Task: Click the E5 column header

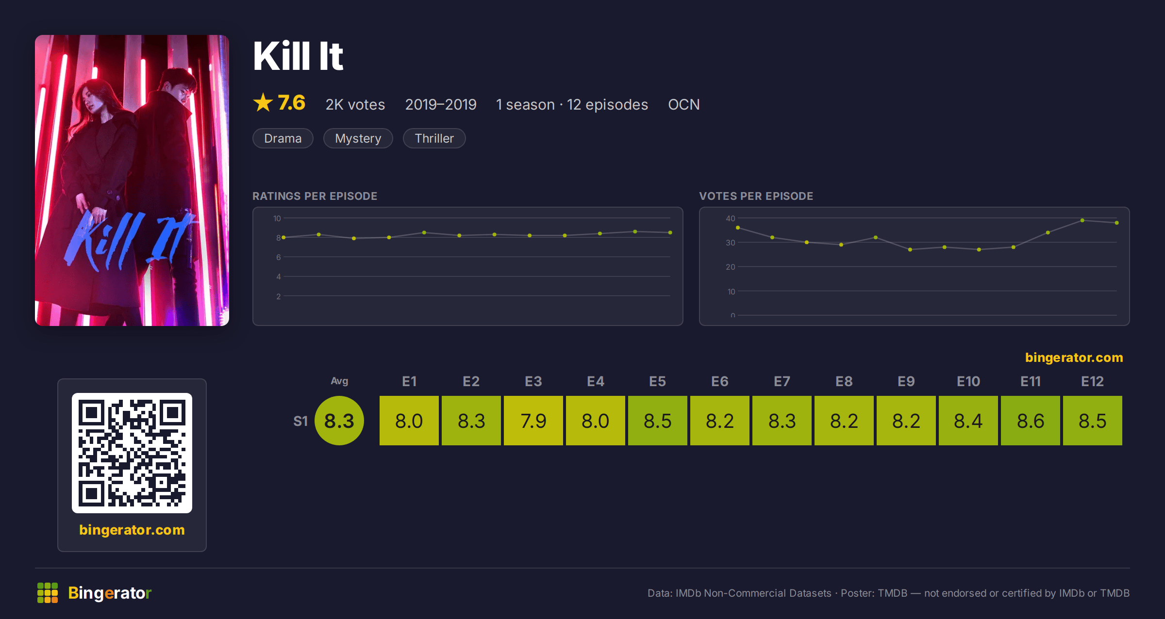Action: (658, 381)
